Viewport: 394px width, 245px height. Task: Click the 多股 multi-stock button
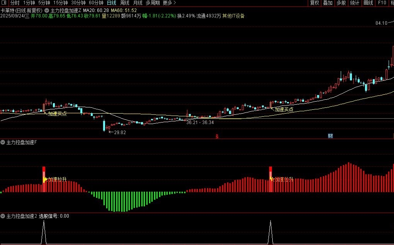[341, 3]
